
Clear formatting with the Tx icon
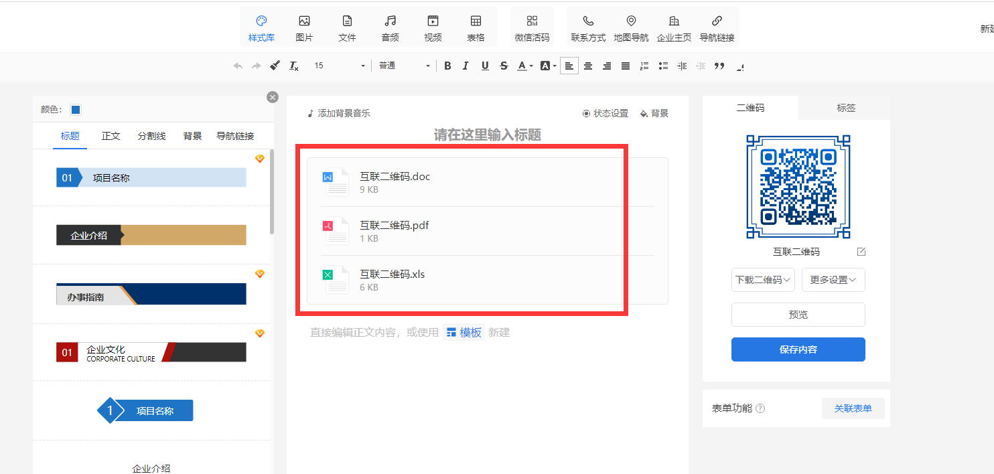293,66
